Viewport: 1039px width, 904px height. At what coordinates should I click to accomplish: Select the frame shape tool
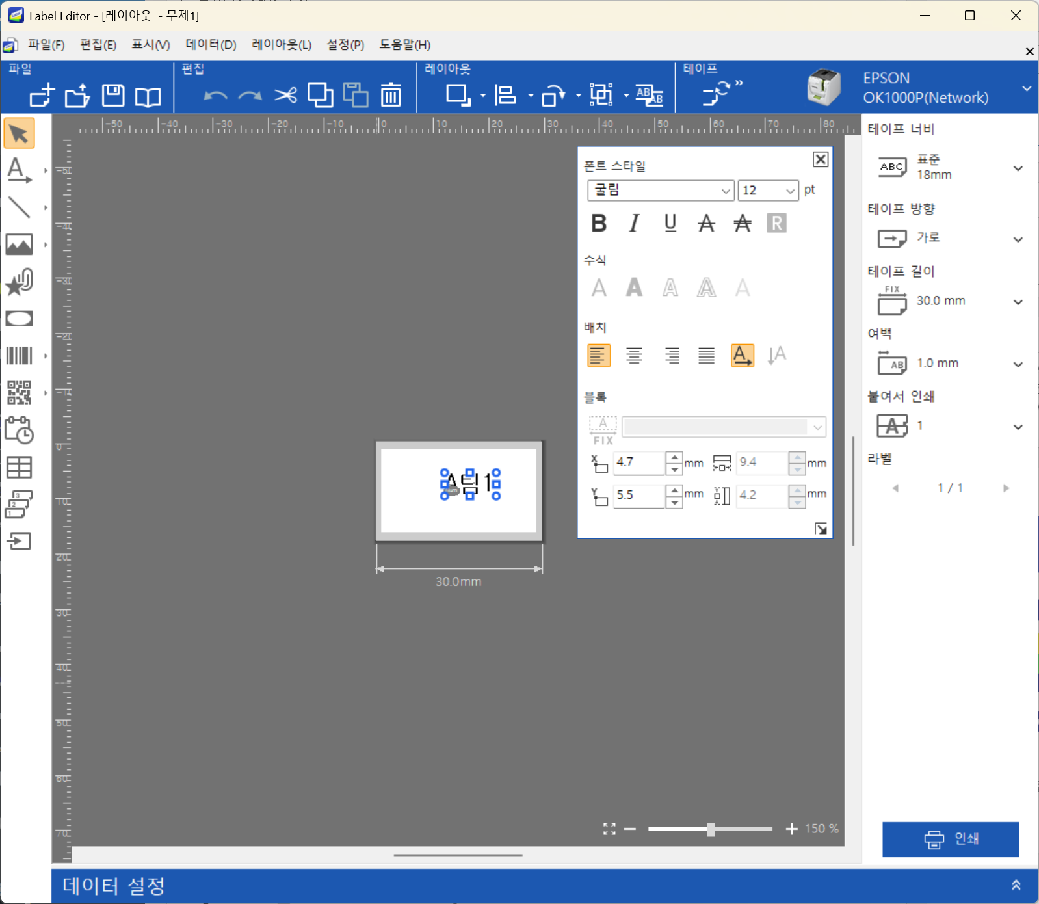click(19, 319)
